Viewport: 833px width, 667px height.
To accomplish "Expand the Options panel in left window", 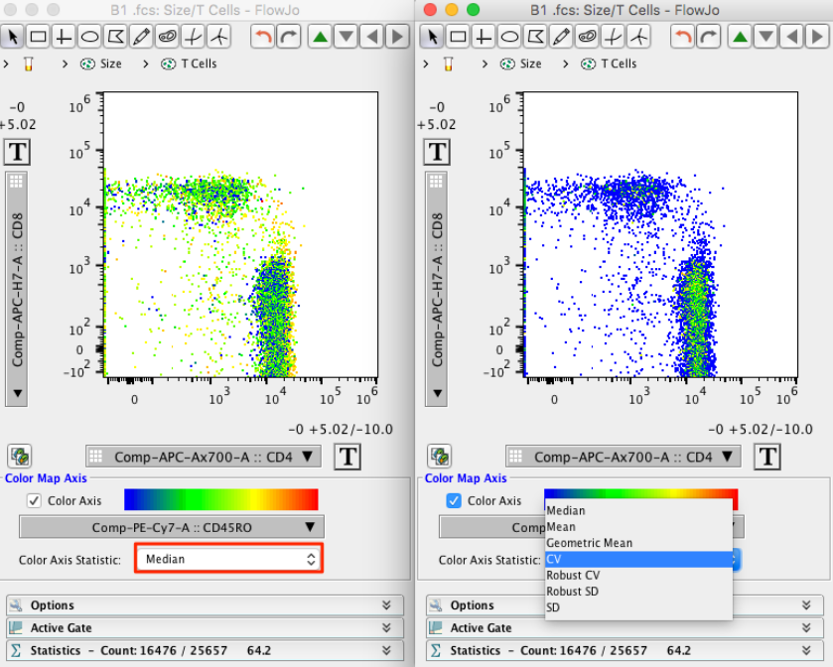I will pyautogui.click(x=206, y=605).
